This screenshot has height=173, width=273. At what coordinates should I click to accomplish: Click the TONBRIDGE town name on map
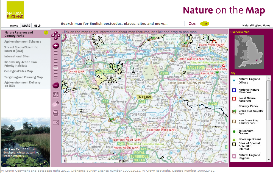pyautogui.click(x=138, y=115)
